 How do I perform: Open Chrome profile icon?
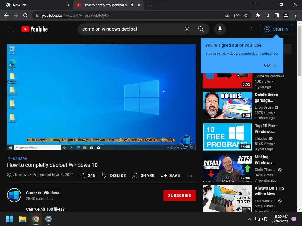click(286, 15)
